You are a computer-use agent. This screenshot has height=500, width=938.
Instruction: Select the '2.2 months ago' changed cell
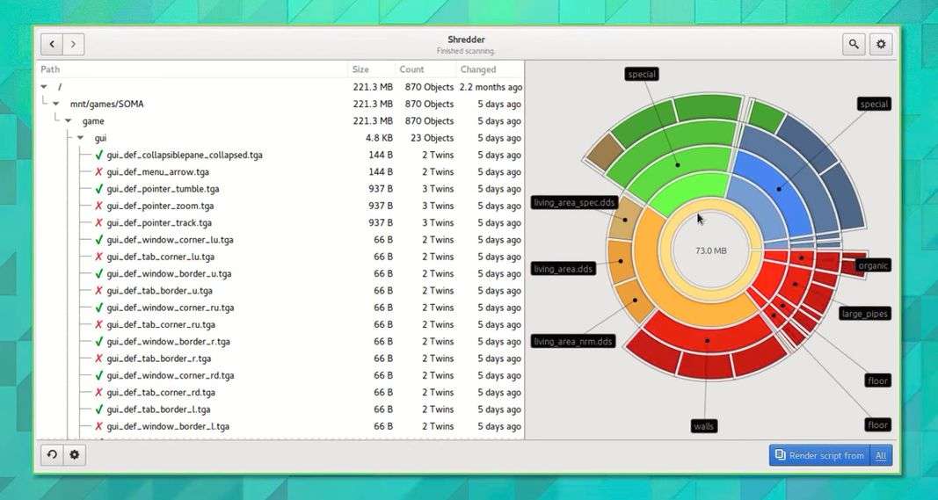(491, 87)
